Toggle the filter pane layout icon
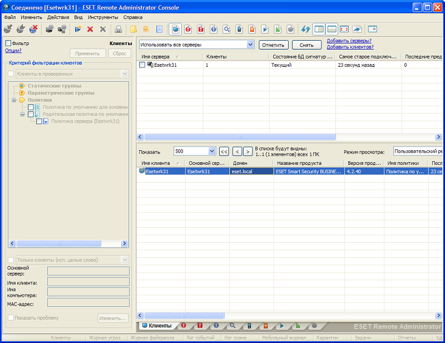Image resolution: width=445 pixels, height=343 pixels. 319,29
